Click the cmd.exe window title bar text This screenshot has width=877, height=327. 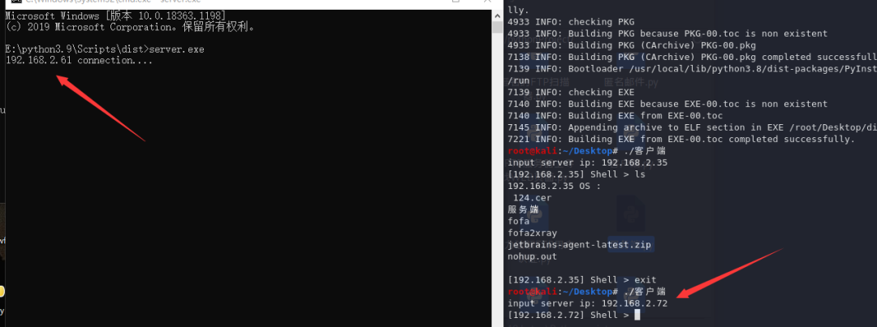[x=113, y=2]
